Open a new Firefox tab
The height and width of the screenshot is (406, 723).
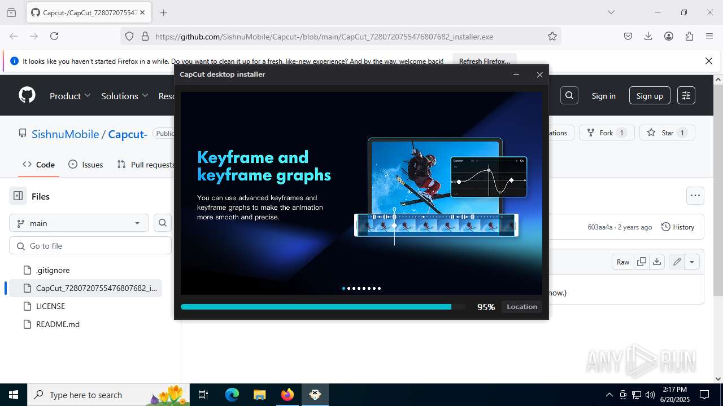click(x=163, y=12)
